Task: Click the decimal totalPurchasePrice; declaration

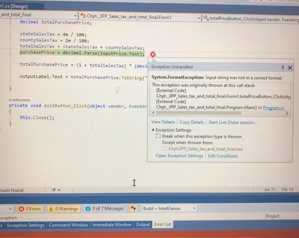Action: [x=56, y=22]
